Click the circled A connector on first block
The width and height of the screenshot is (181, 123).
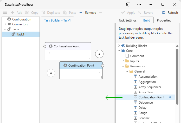[99, 54]
